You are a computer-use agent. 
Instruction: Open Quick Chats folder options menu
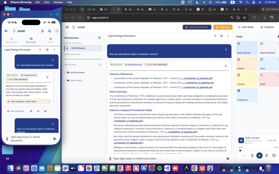pyautogui.click(x=99, y=80)
